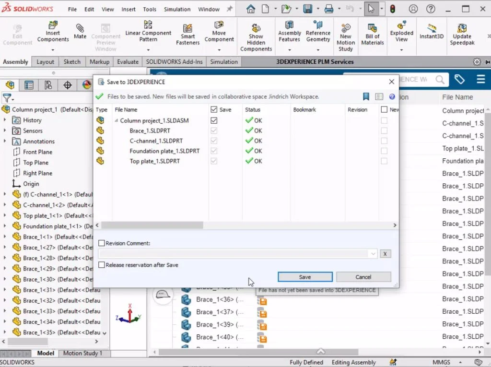This screenshot has height=367, width=491.
Task: Click the dialog horizontal scrollbar
Action: pyautogui.click(x=152, y=225)
